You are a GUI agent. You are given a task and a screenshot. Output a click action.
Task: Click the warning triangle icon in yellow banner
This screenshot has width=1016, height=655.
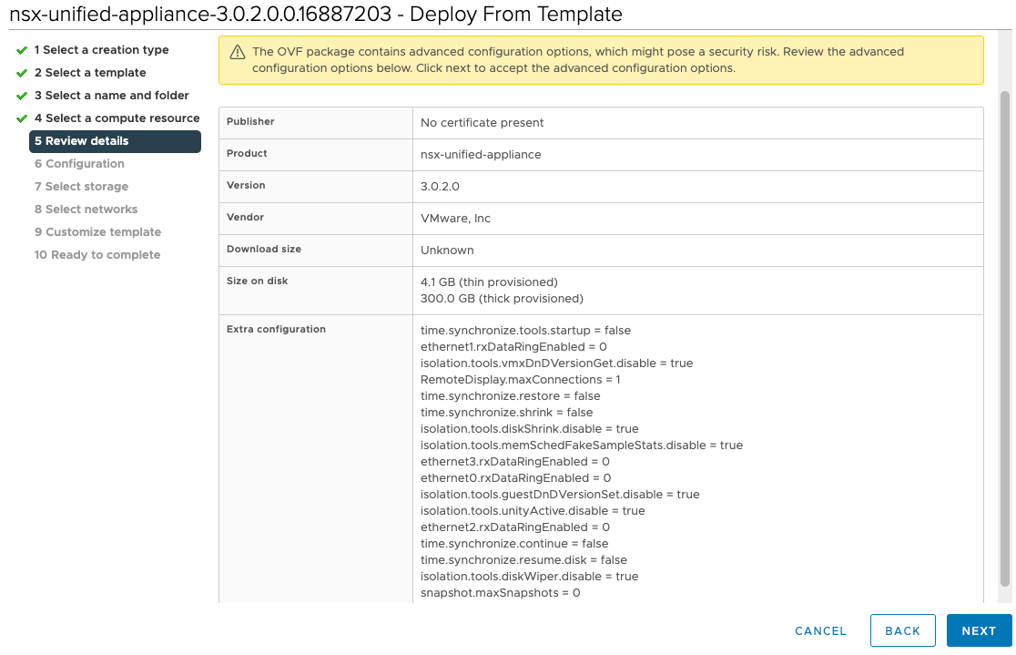coord(238,52)
